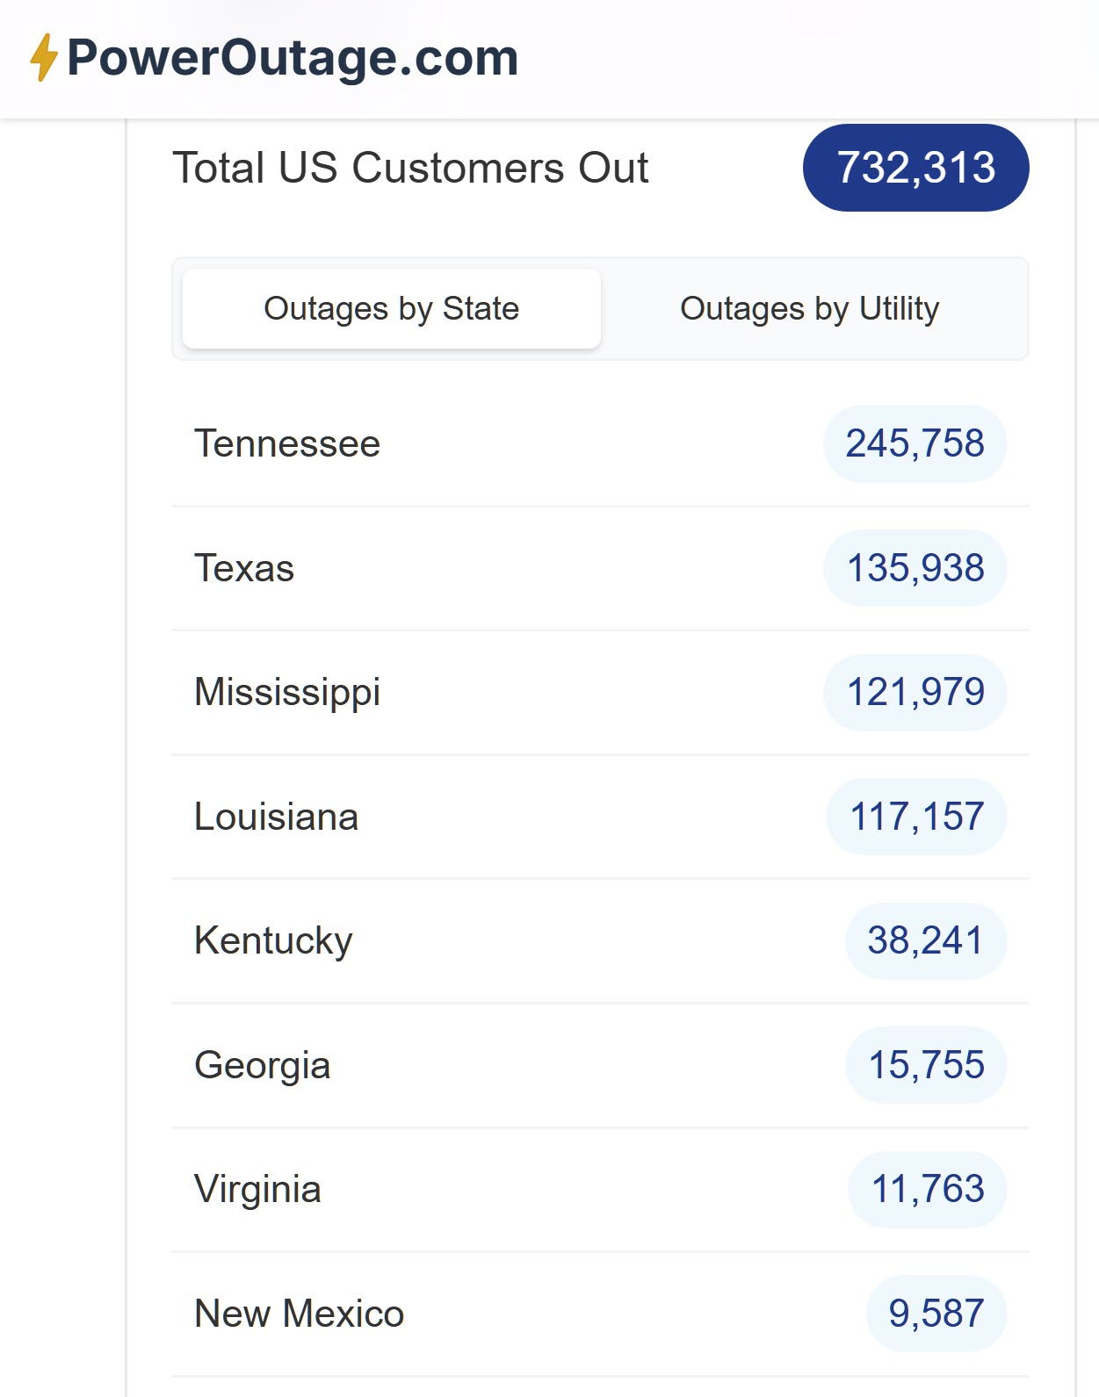Open the New Mexico state row
1099x1397 pixels.
coord(299,1314)
